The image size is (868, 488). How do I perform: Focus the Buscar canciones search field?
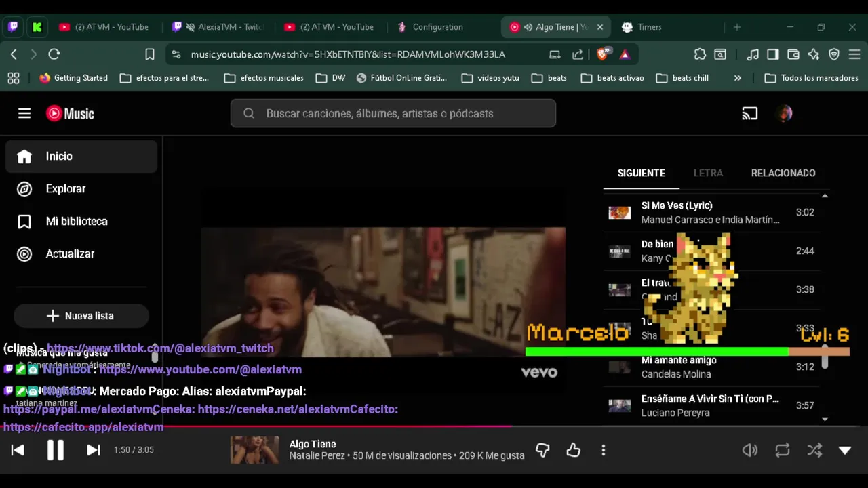393,113
